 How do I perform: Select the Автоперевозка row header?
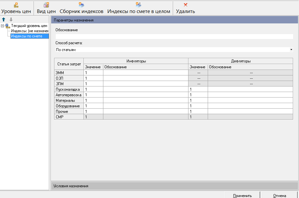[x=69, y=95]
